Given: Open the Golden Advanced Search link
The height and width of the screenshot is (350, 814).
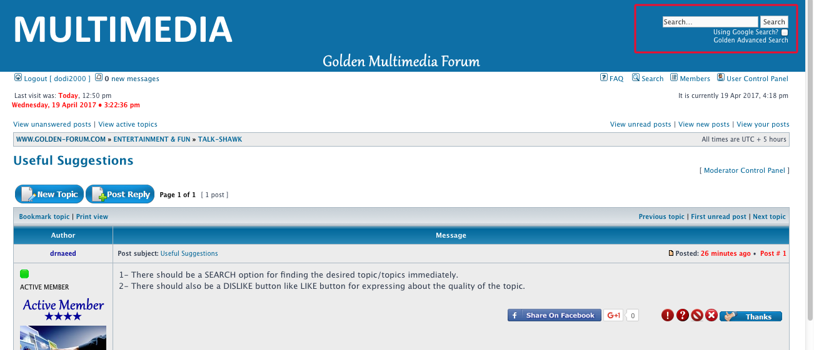Looking at the screenshot, I should 751,40.
